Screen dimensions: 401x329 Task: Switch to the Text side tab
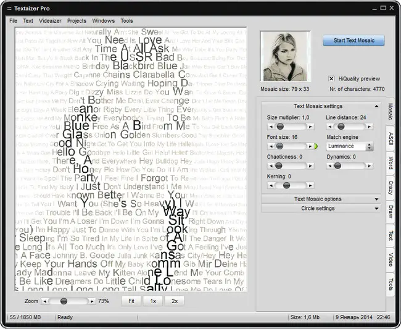click(391, 236)
